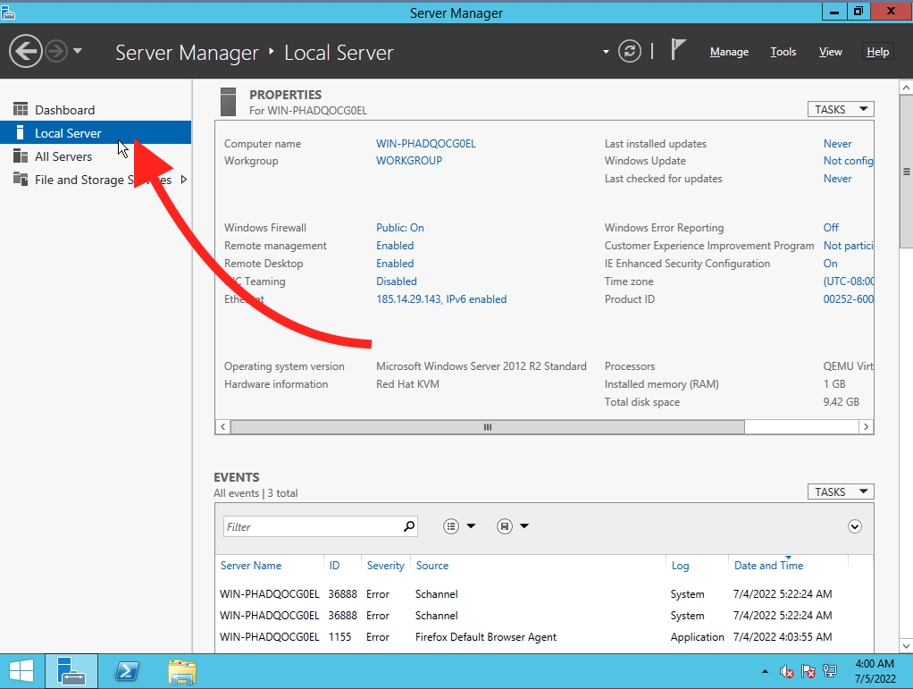Viewport: 913px width, 689px height.
Task: Open the Help menu
Action: coord(877,52)
